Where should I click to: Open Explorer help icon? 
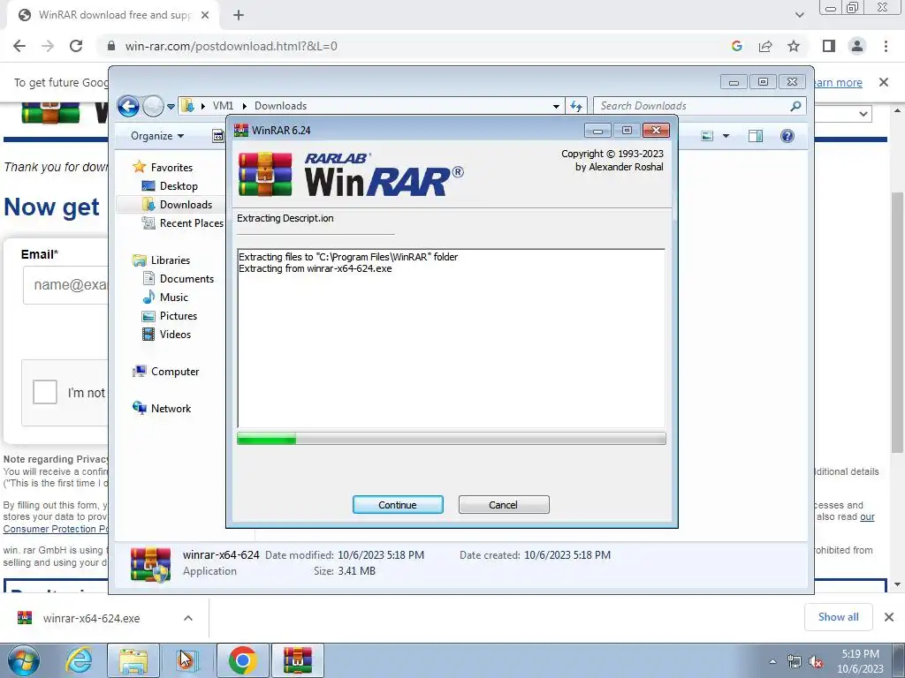pyautogui.click(x=787, y=136)
